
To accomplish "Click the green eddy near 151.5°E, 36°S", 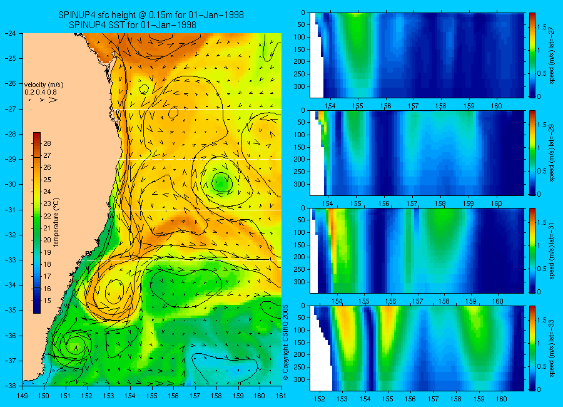I will click(x=75, y=346).
